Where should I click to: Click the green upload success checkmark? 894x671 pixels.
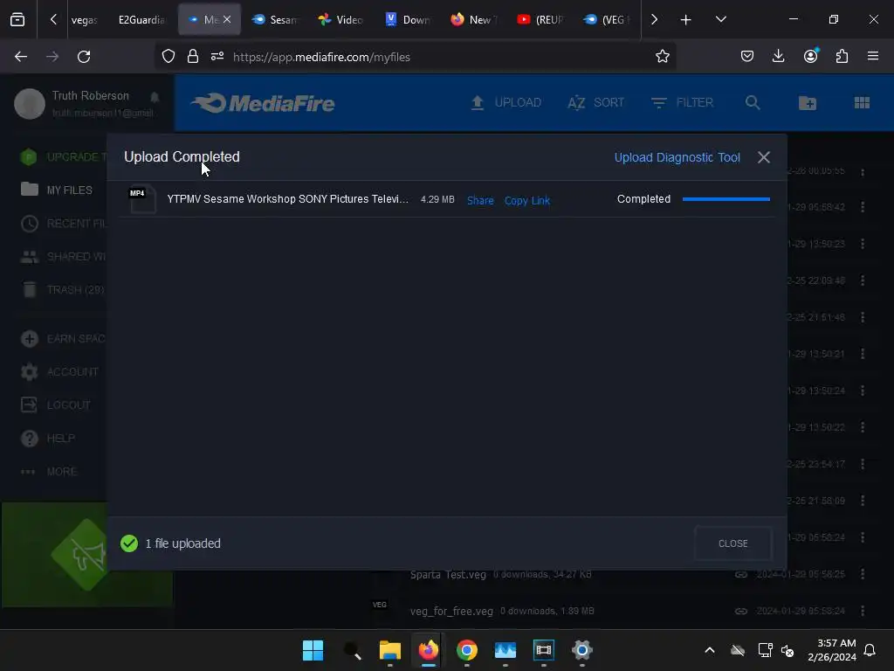[129, 543]
